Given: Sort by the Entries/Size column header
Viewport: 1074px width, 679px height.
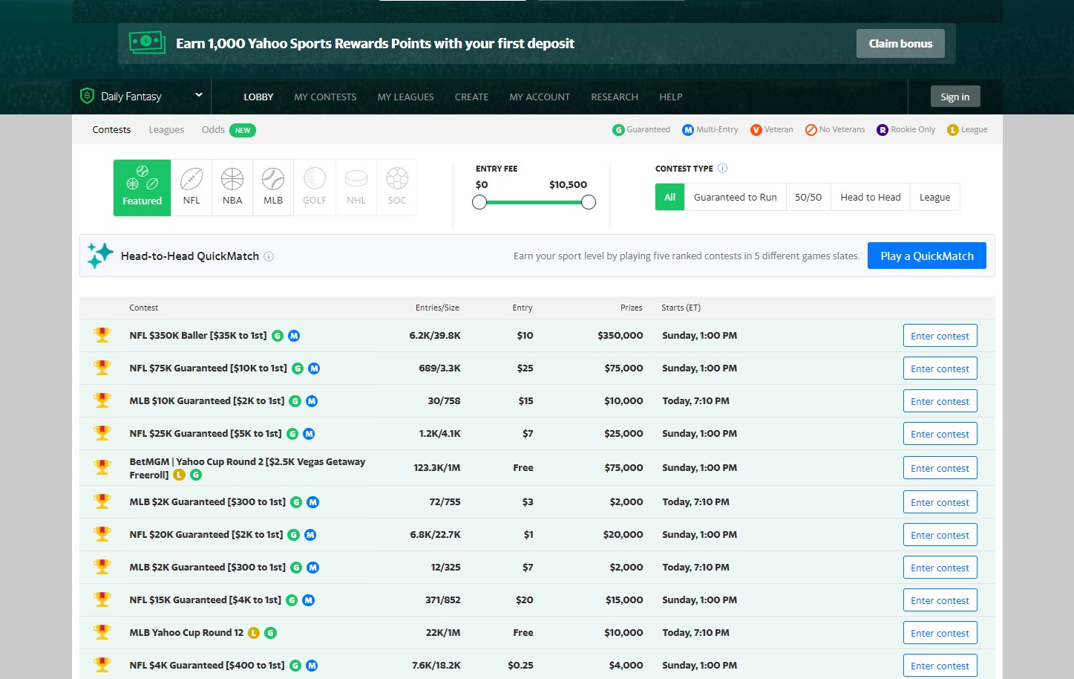Looking at the screenshot, I should pyautogui.click(x=437, y=308).
